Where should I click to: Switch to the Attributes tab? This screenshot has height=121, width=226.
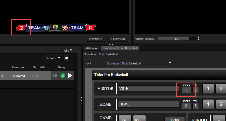[91, 48]
